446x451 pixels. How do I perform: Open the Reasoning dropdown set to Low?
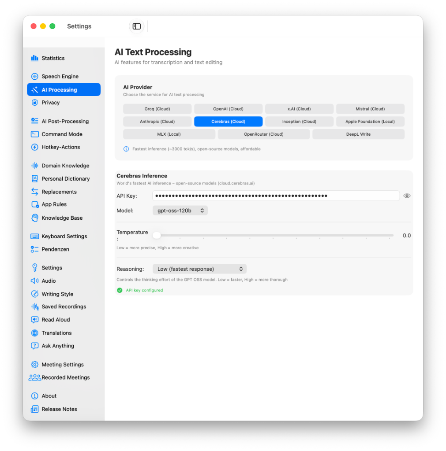pyautogui.click(x=200, y=269)
